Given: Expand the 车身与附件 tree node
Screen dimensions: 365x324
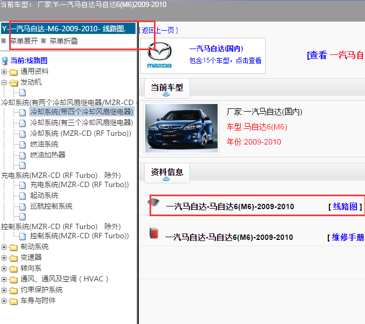Looking at the screenshot, I should point(4,301).
